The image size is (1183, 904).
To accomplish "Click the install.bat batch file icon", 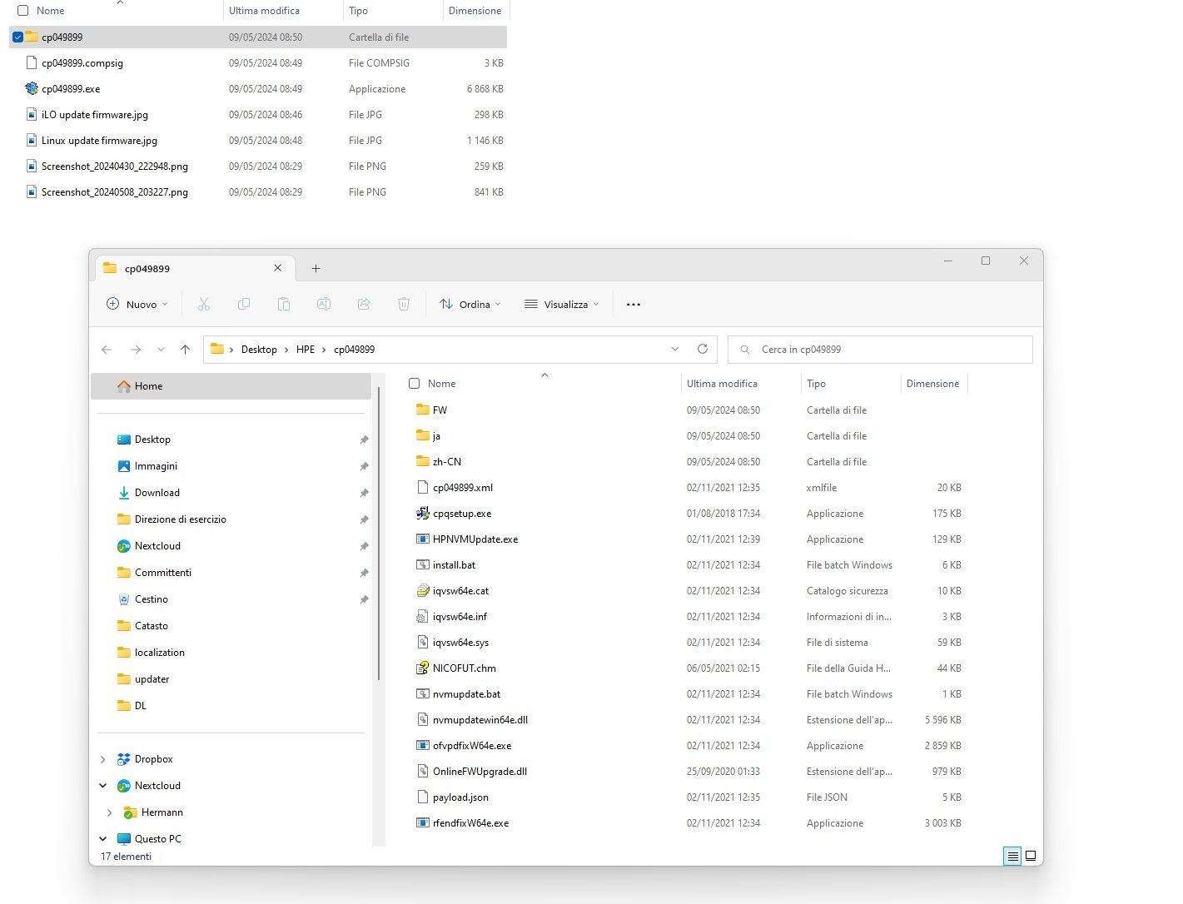I will click(423, 565).
